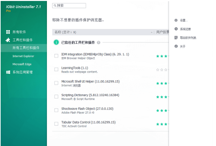Click the About info icon
This screenshot has width=216, height=146.
(x=176, y=46)
